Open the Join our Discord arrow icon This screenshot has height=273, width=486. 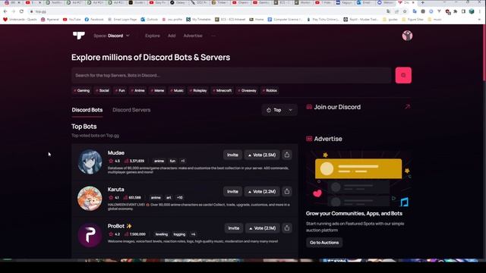coord(407,107)
